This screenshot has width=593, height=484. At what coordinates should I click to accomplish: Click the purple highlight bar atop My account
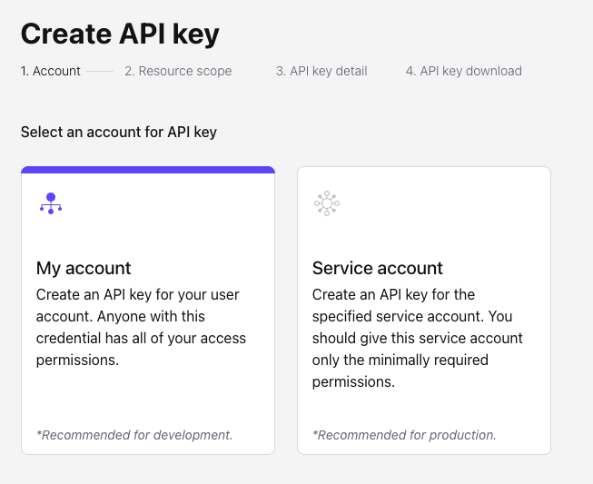tap(148, 170)
